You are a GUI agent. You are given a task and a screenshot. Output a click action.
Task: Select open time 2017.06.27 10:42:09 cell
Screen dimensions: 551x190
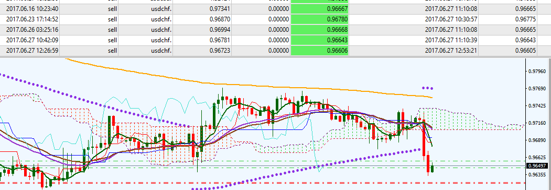[x=33, y=40]
